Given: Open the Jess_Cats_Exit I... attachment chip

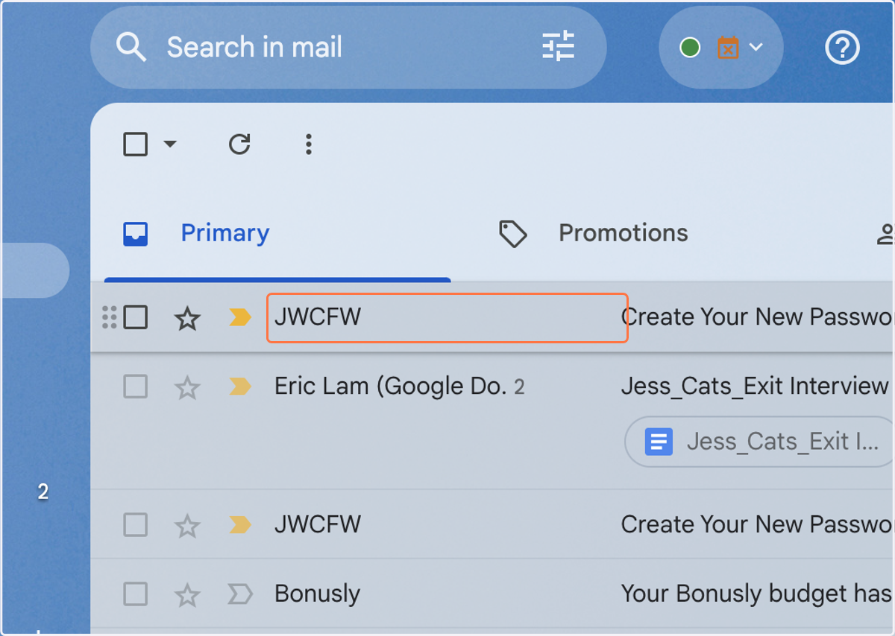Looking at the screenshot, I should pos(759,442).
